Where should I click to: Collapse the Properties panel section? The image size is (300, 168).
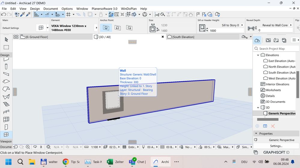pos(256,134)
